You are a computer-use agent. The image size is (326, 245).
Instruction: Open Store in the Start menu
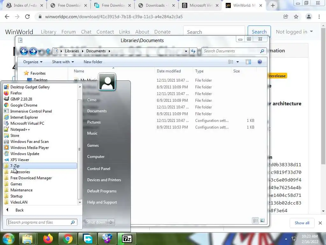[15, 135]
